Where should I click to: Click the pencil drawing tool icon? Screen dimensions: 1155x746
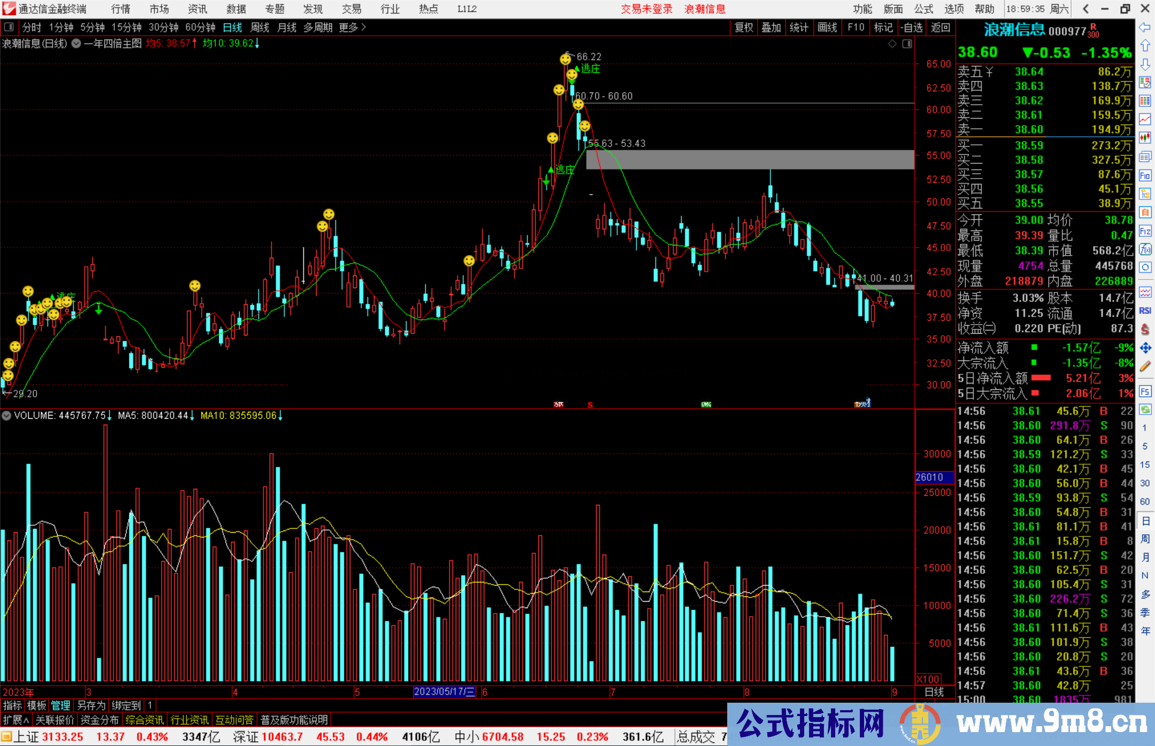tap(1145, 366)
